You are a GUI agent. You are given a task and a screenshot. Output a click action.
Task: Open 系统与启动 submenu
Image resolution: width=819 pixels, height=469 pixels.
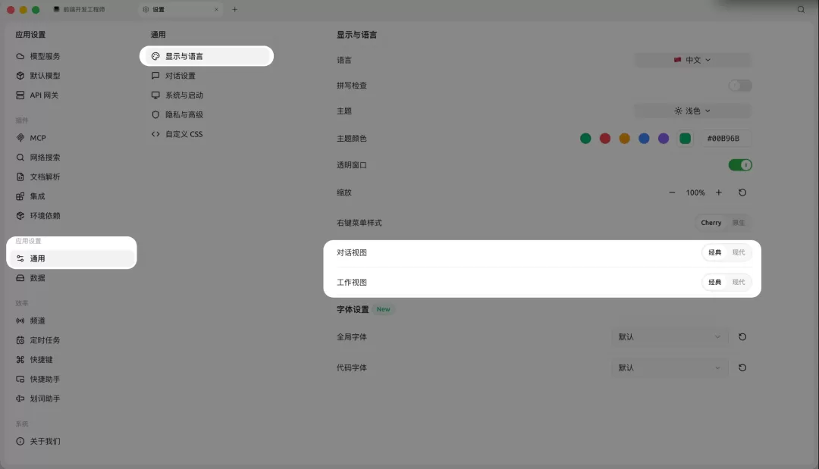tap(206, 95)
